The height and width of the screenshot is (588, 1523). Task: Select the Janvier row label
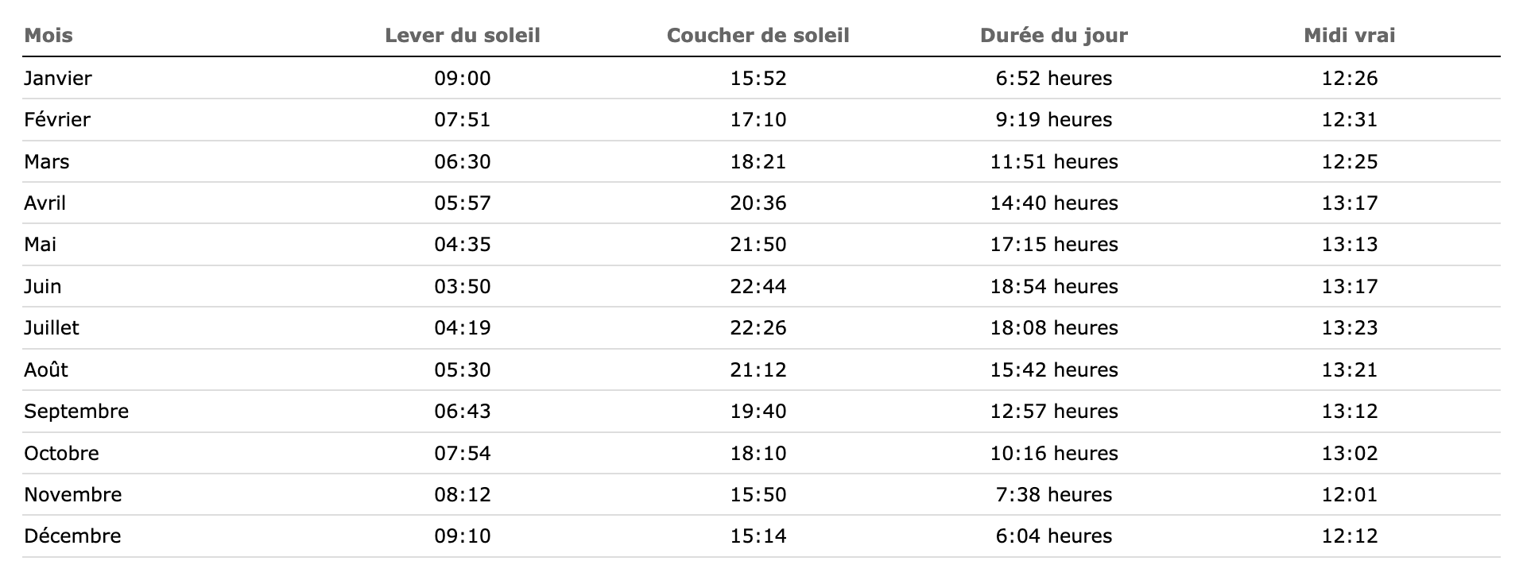tap(58, 79)
